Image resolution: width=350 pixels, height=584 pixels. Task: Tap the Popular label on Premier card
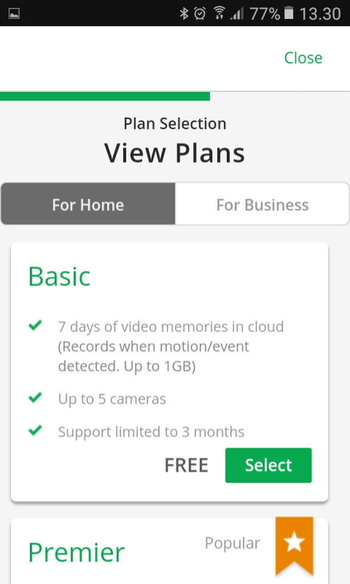coord(233,543)
